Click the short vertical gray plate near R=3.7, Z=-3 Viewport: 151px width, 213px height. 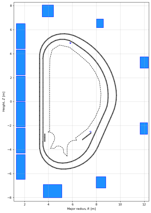45,138
